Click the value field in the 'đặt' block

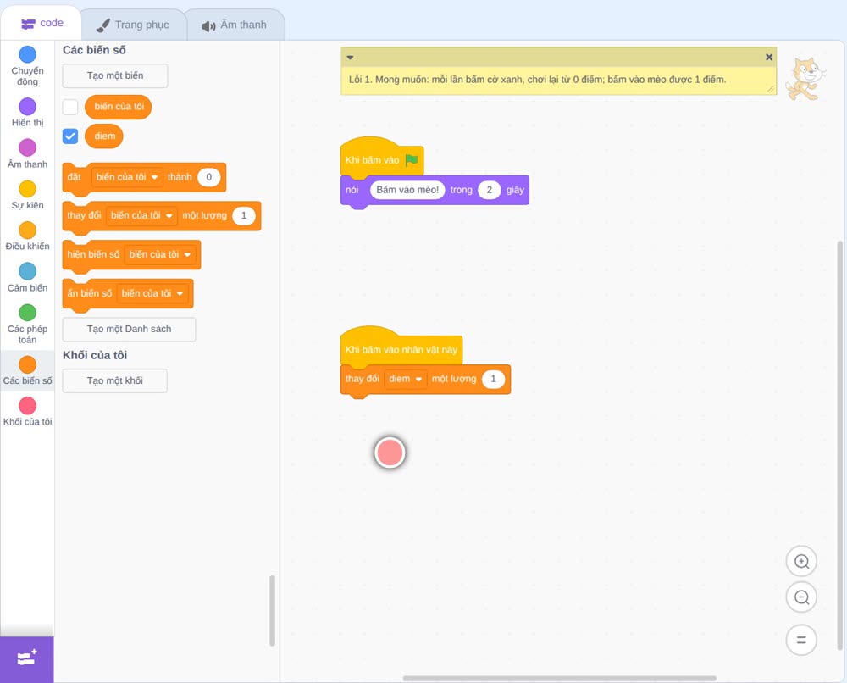[x=209, y=177]
